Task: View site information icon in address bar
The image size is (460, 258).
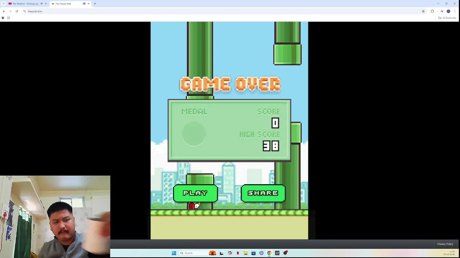Action: (x=24, y=11)
